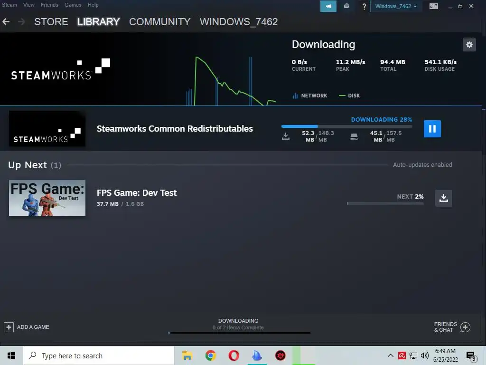Click the 94.4 MB TOTAL stat
486x365 pixels.
[393, 65]
